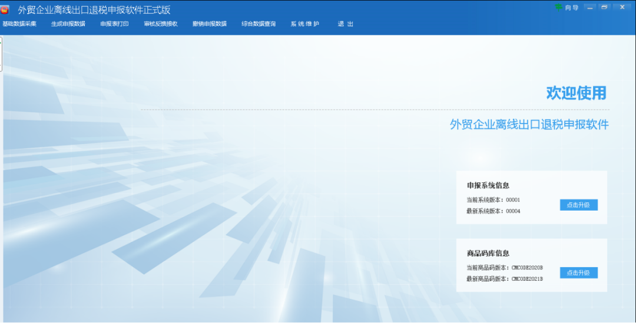The height and width of the screenshot is (323, 636).
Task: Click the window title 外贸企业离线出口退税申报软件正式版
Action: (x=94, y=10)
